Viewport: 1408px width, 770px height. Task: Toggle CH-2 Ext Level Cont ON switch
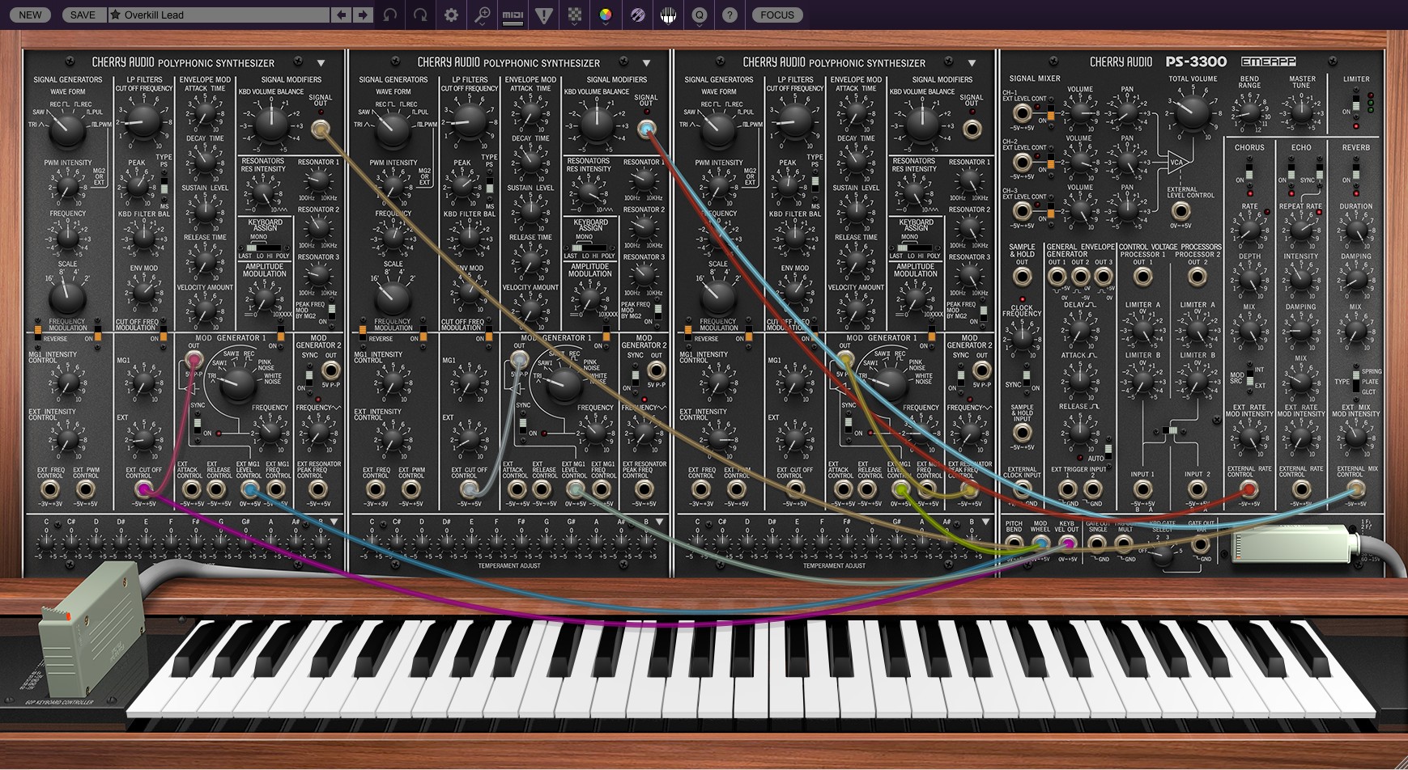point(1050,162)
